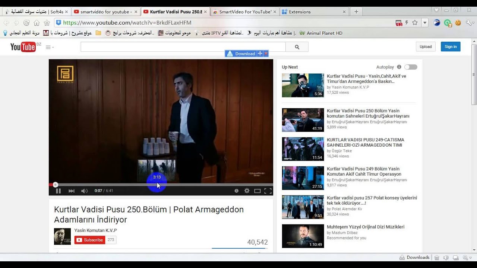Open Kurtlar Vadisi Pusu 250 Bölüm Yasin komutan Sahneleri
The height and width of the screenshot is (268, 477).
(368, 113)
